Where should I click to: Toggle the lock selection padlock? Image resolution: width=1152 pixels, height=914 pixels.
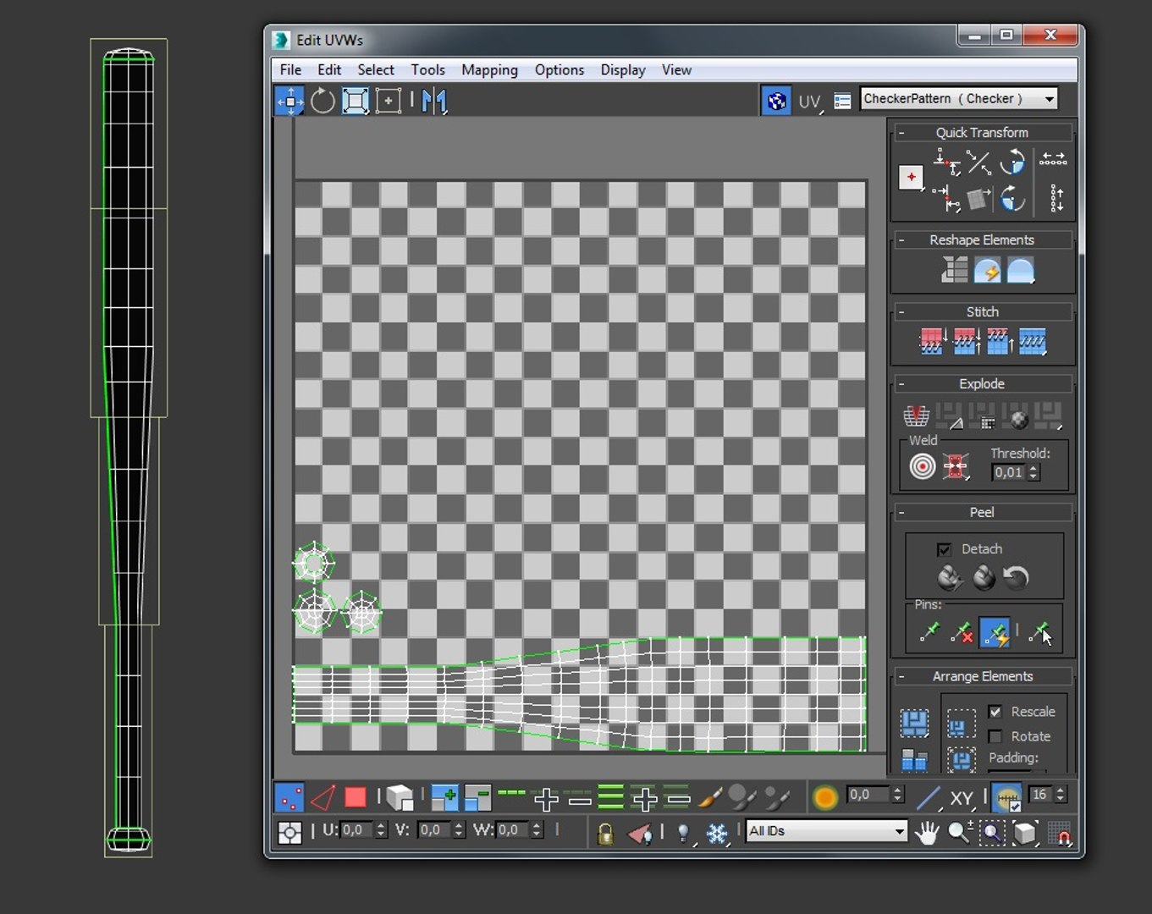(605, 833)
